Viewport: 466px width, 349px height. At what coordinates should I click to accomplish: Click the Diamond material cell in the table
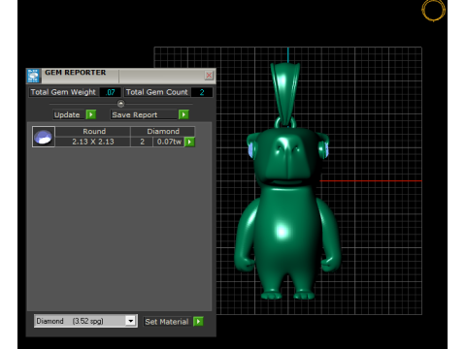point(163,131)
